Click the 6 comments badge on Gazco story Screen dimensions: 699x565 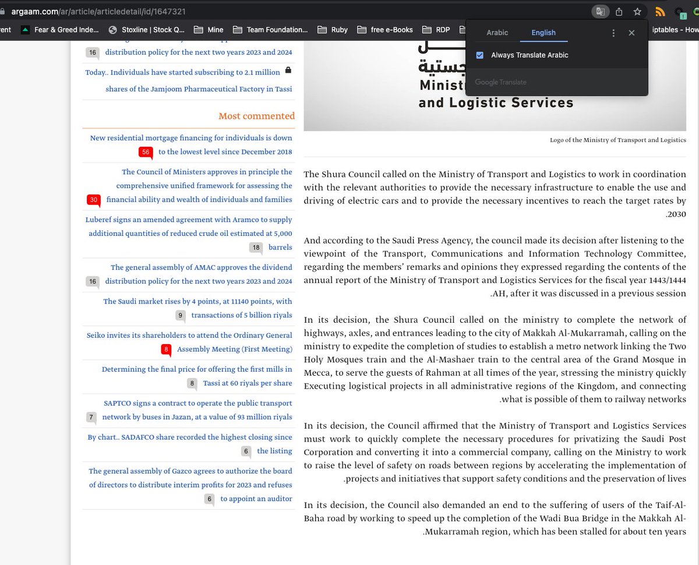[x=210, y=499]
